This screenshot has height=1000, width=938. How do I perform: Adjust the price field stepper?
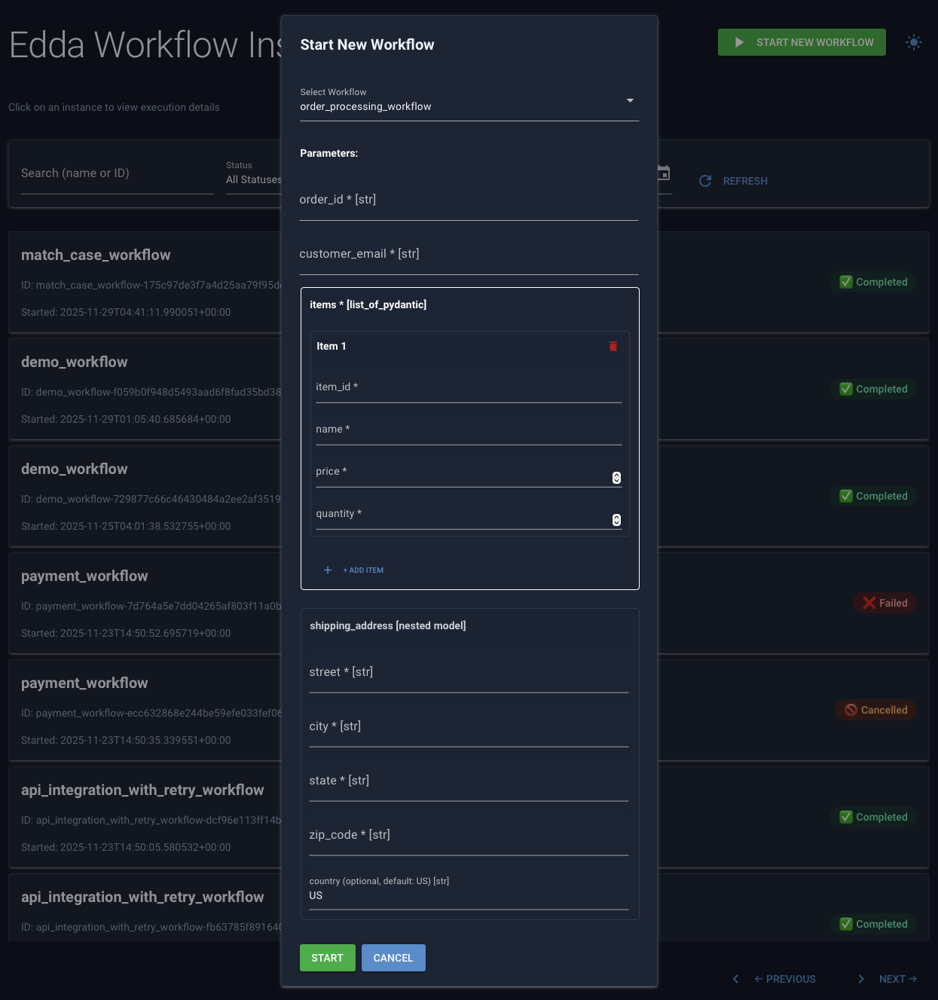click(x=616, y=478)
